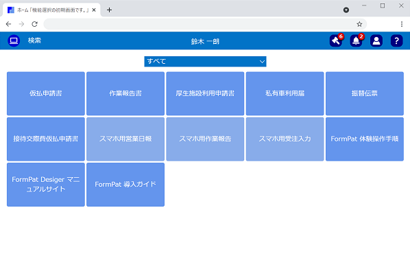410x256 pixels.
Task: Open FormPat Desiger マニュアルサイト tile
Action: (x=46, y=185)
